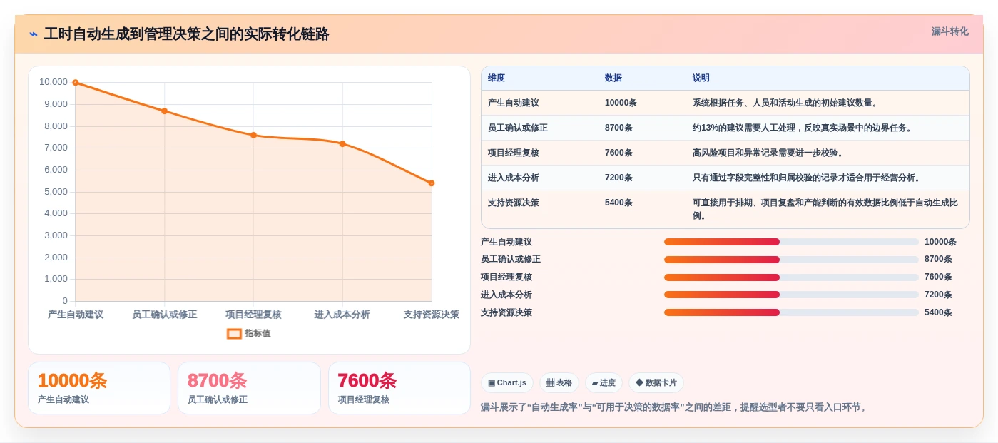Click table value 8700条

(618, 128)
